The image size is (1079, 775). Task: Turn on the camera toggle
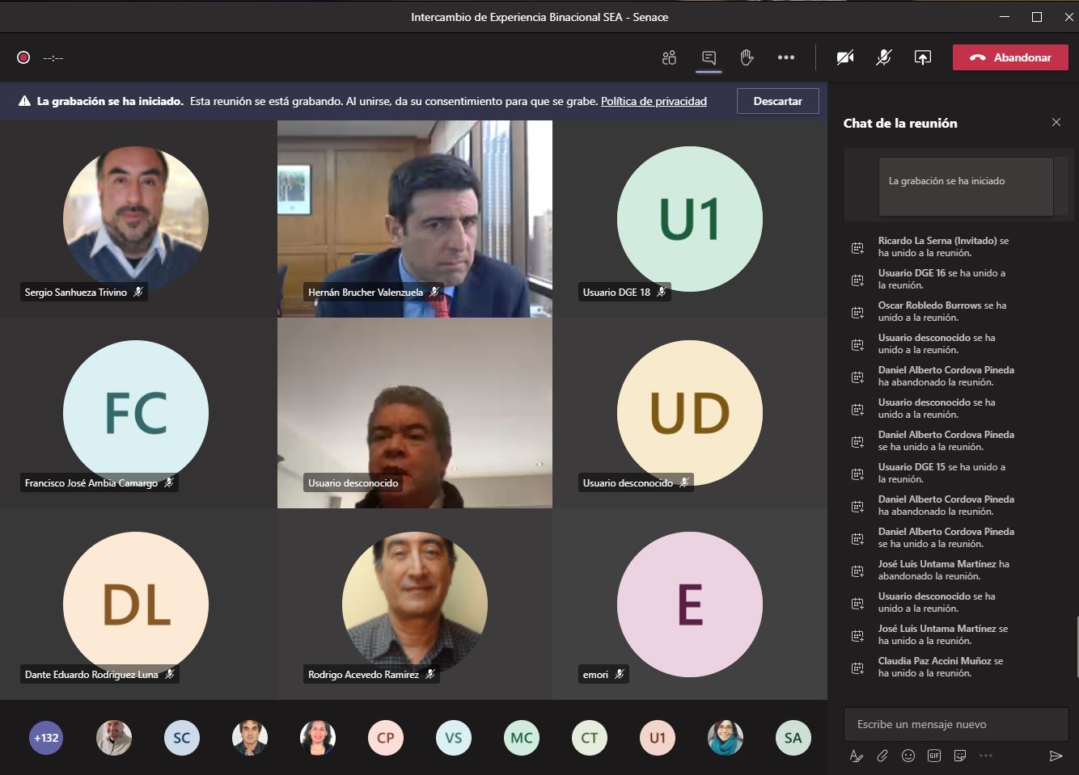(x=845, y=57)
